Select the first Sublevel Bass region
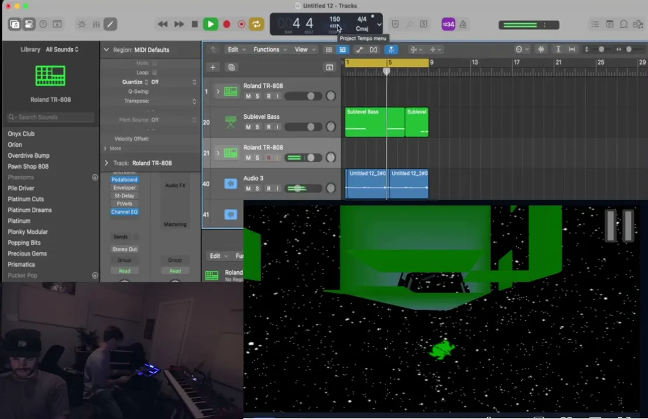The width and height of the screenshot is (648, 419). tap(375, 122)
